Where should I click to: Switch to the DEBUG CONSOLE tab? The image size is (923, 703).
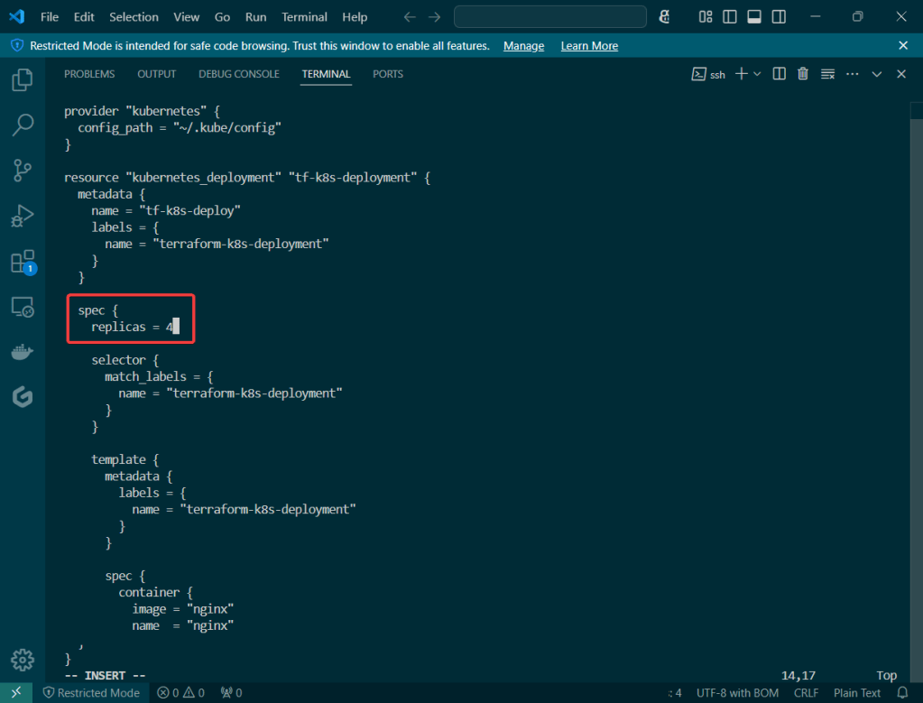point(239,74)
